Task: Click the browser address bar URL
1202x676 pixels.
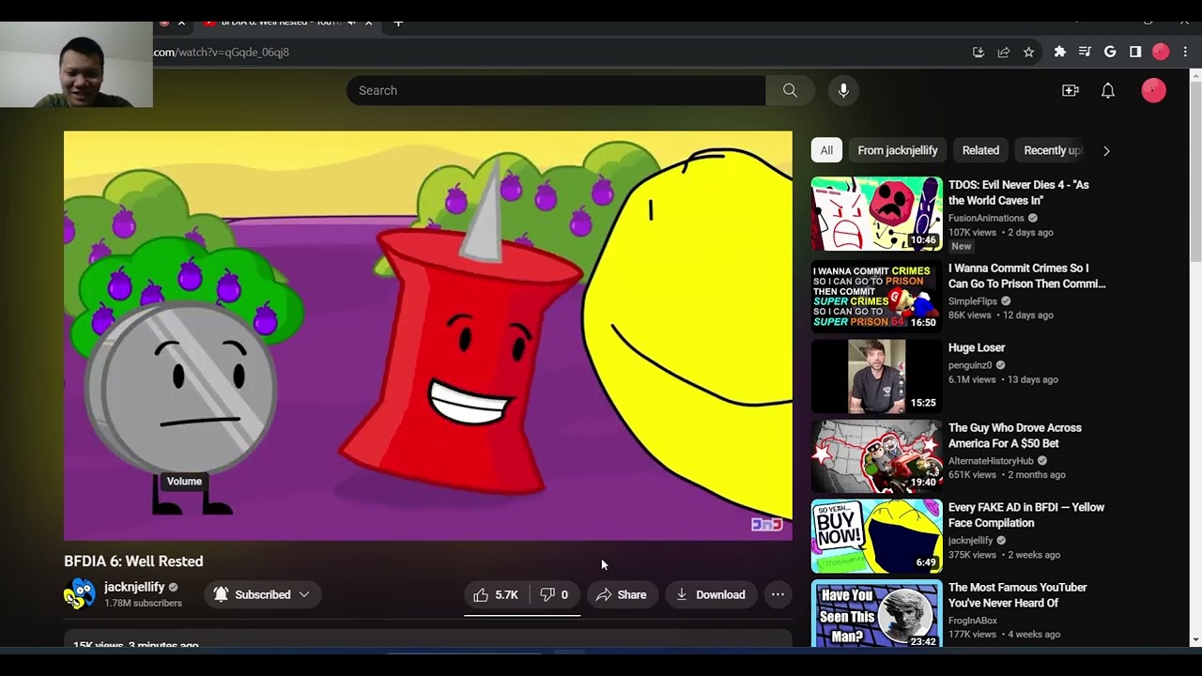Action: (222, 53)
